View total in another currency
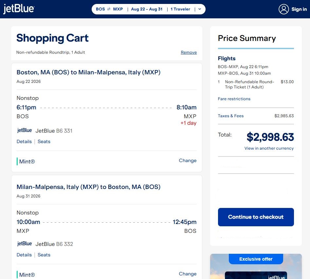310x279 pixels. 269,148
